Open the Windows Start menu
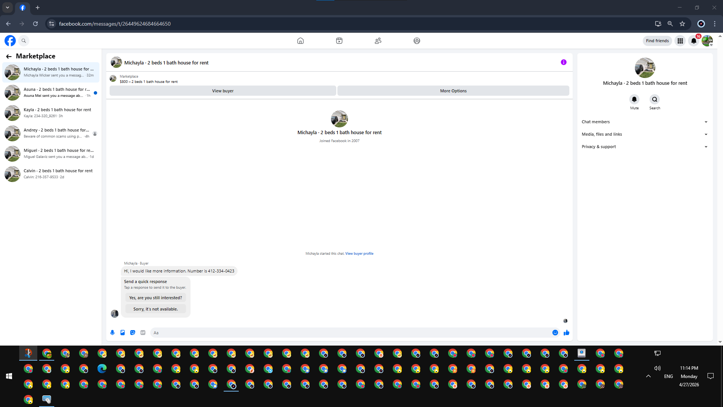723x407 pixels. [x=9, y=376]
